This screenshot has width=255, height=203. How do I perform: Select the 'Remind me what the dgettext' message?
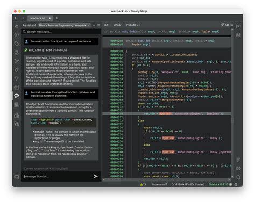(61, 94)
